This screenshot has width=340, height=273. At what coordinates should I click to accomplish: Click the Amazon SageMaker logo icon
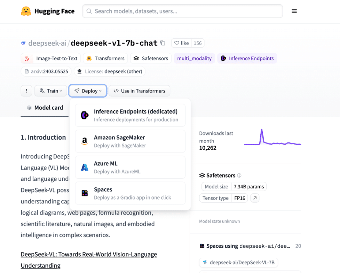[85, 141]
